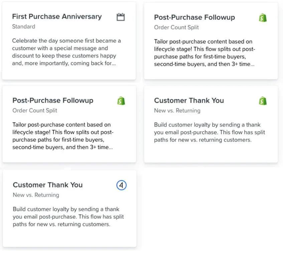The image size is (283, 253).
Task: Select 'Build customer loyalty' text on badge card
Action: point(67,217)
